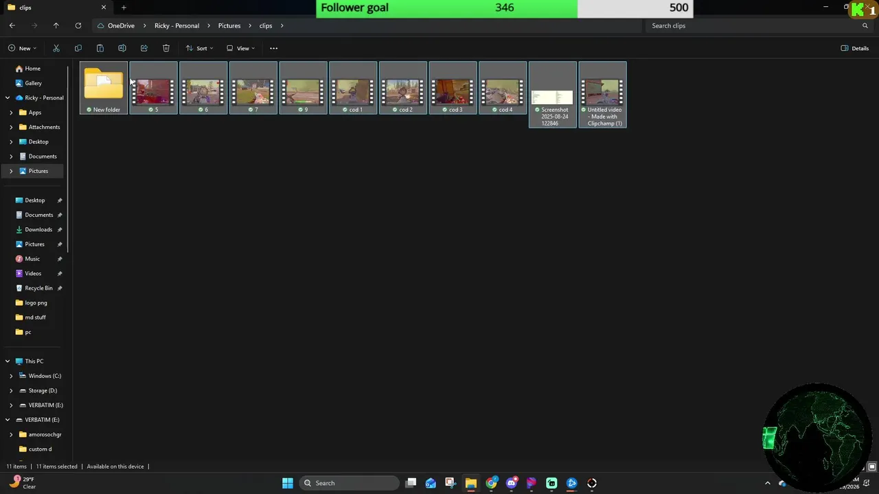Open the Details pane
The image size is (879, 494).
click(855, 48)
